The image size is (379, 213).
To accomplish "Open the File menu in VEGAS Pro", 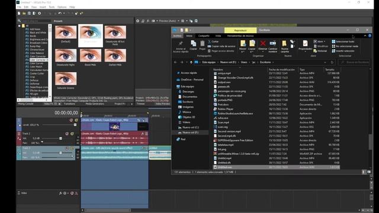I will [19, 7].
